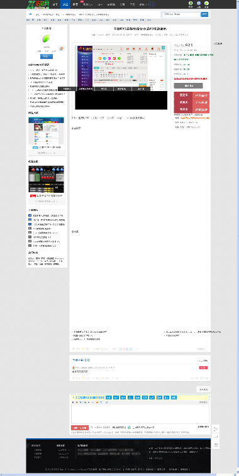Click the green chat icon in header
Screen dimensions: 239x476
click(x=207, y=3)
